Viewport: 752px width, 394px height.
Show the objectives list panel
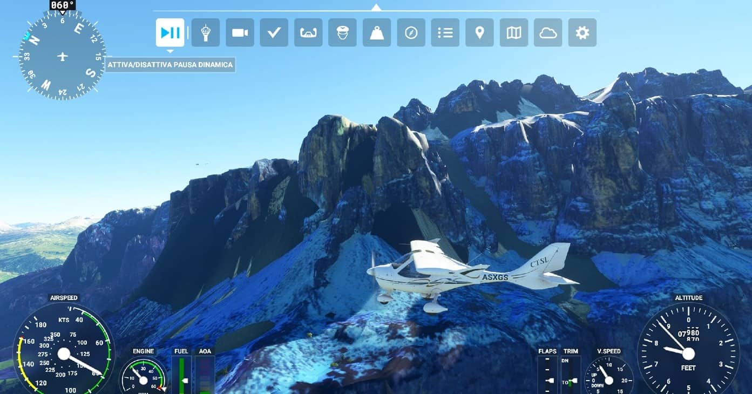pyautogui.click(x=445, y=32)
